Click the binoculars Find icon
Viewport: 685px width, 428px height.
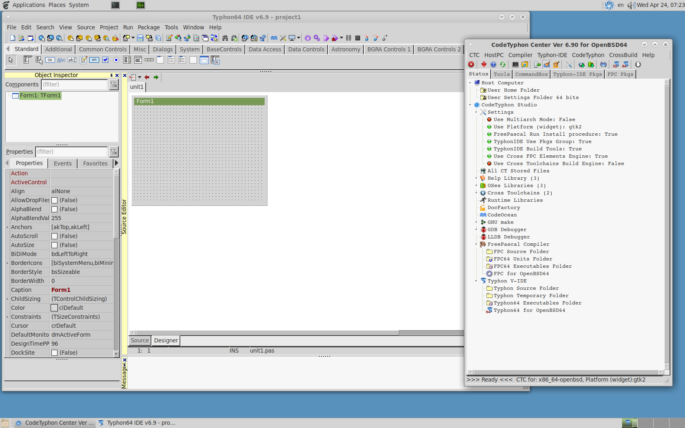(225, 38)
